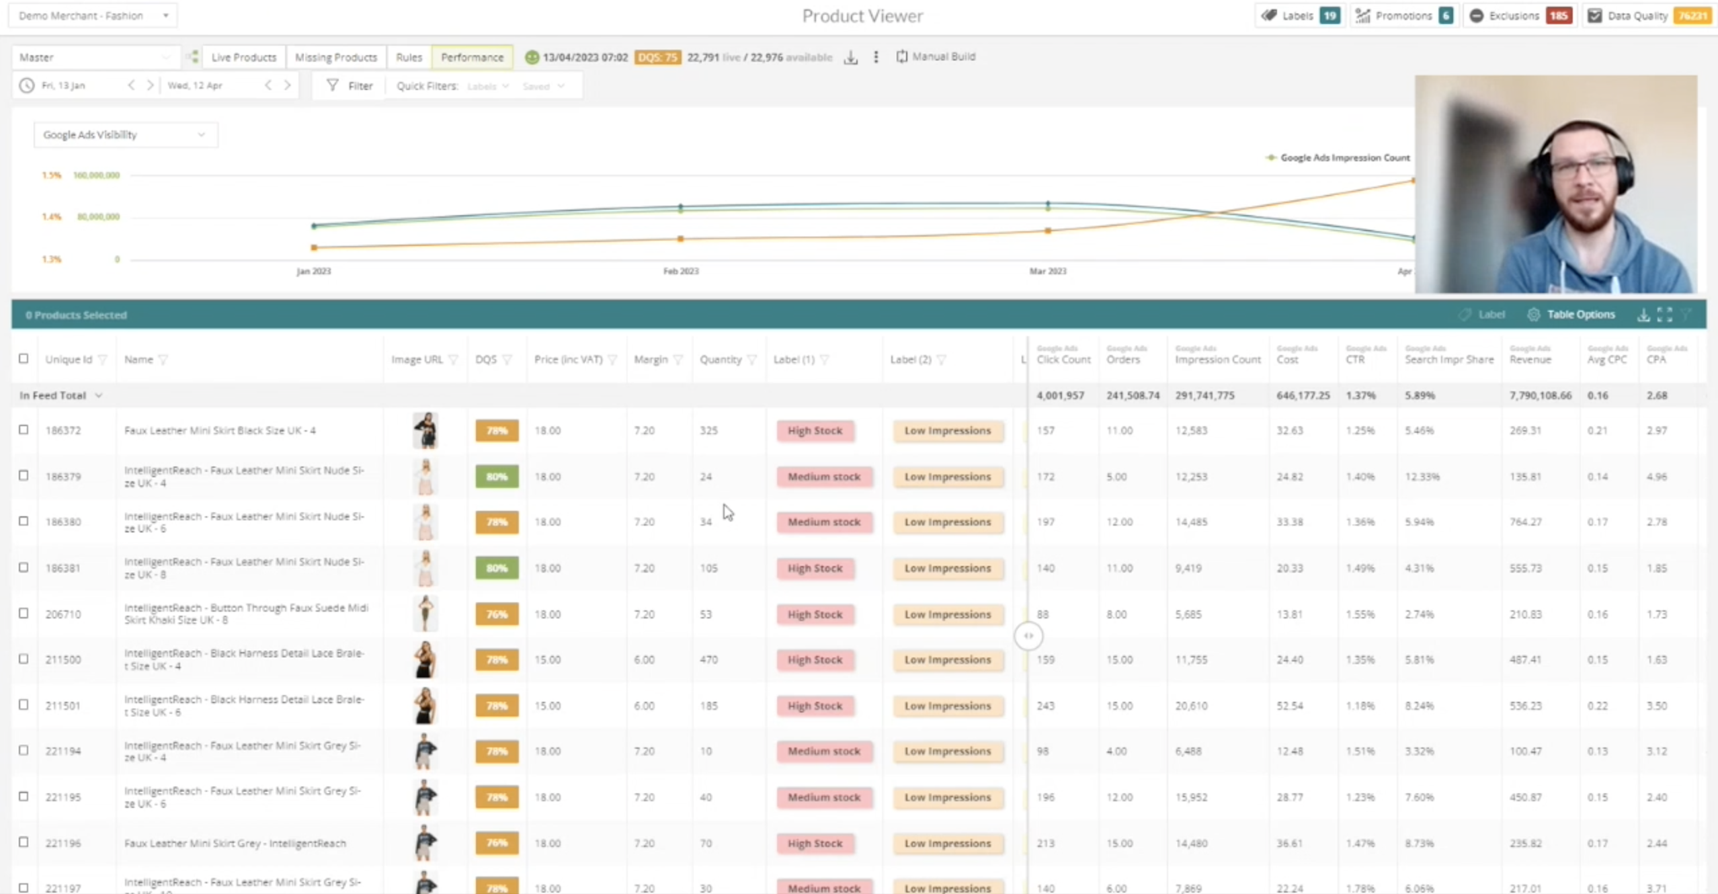Tick the checkbox for product 211500

pyautogui.click(x=24, y=659)
